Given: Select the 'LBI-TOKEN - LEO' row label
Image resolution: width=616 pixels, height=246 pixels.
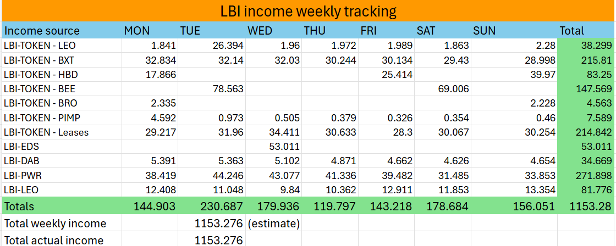Looking at the screenshot, I should [62, 46].
